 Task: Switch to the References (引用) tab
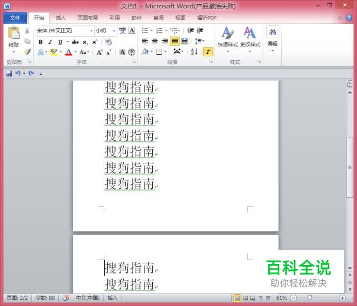pos(115,18)
